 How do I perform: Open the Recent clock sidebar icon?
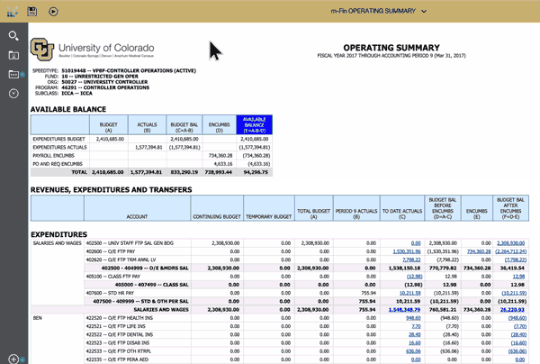point(13,94)
